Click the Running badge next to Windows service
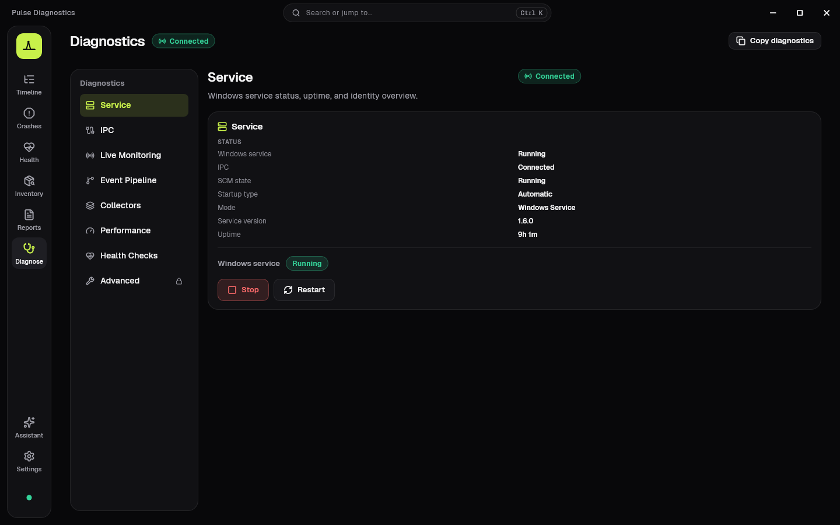Screen dimensions: 840x525 point(307,264)
